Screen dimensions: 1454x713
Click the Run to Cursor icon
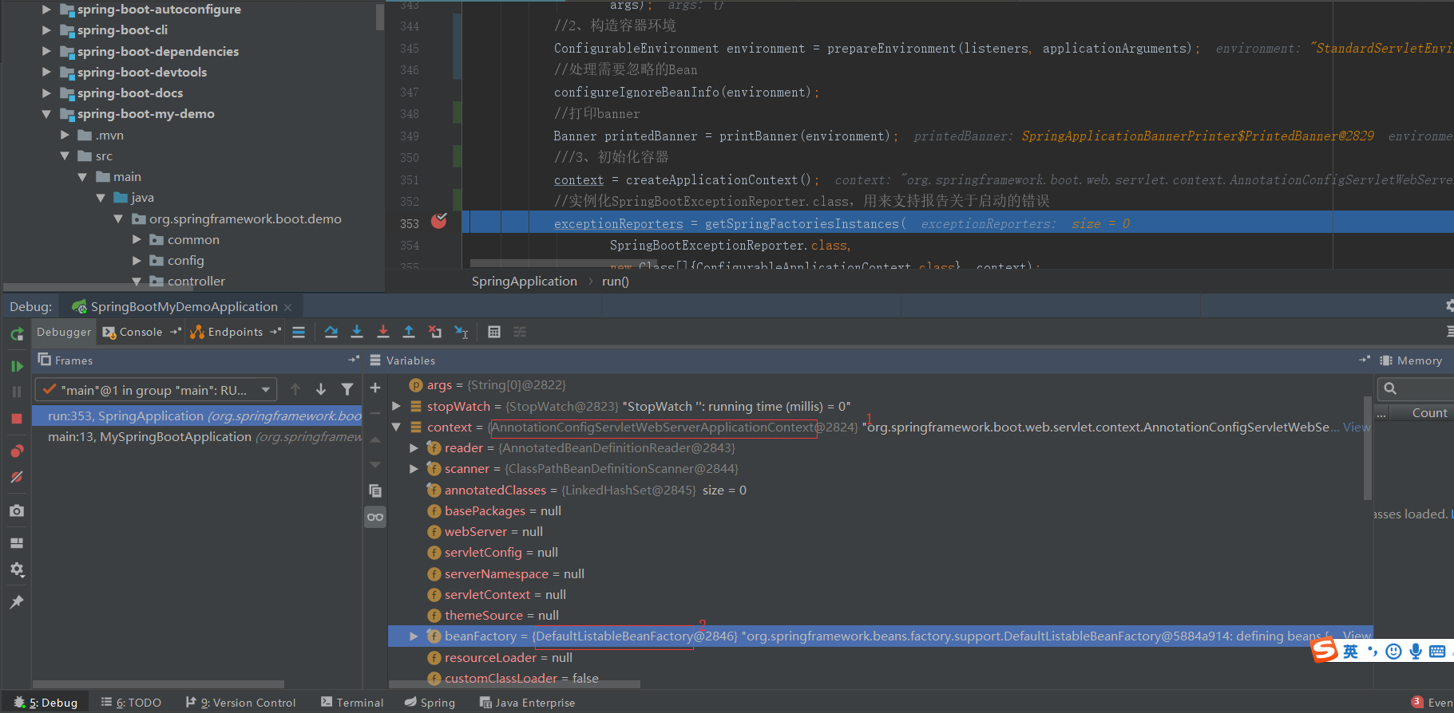pyautogui.click(x=462, y=332)
